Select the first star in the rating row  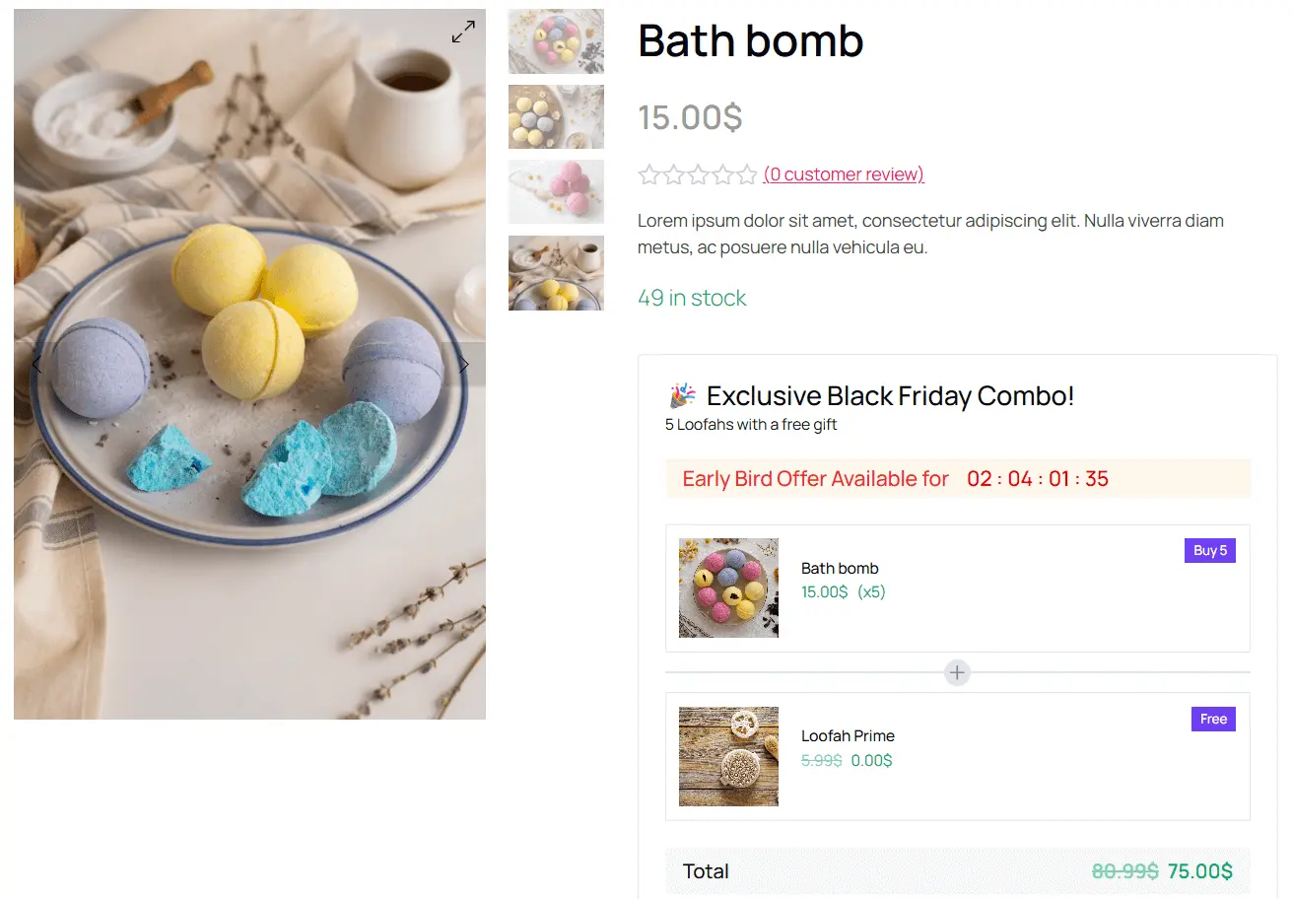pos(647,174)
